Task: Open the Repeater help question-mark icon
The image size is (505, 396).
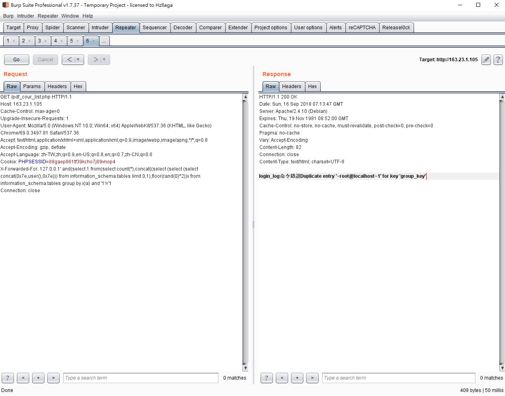Action: 498,60
